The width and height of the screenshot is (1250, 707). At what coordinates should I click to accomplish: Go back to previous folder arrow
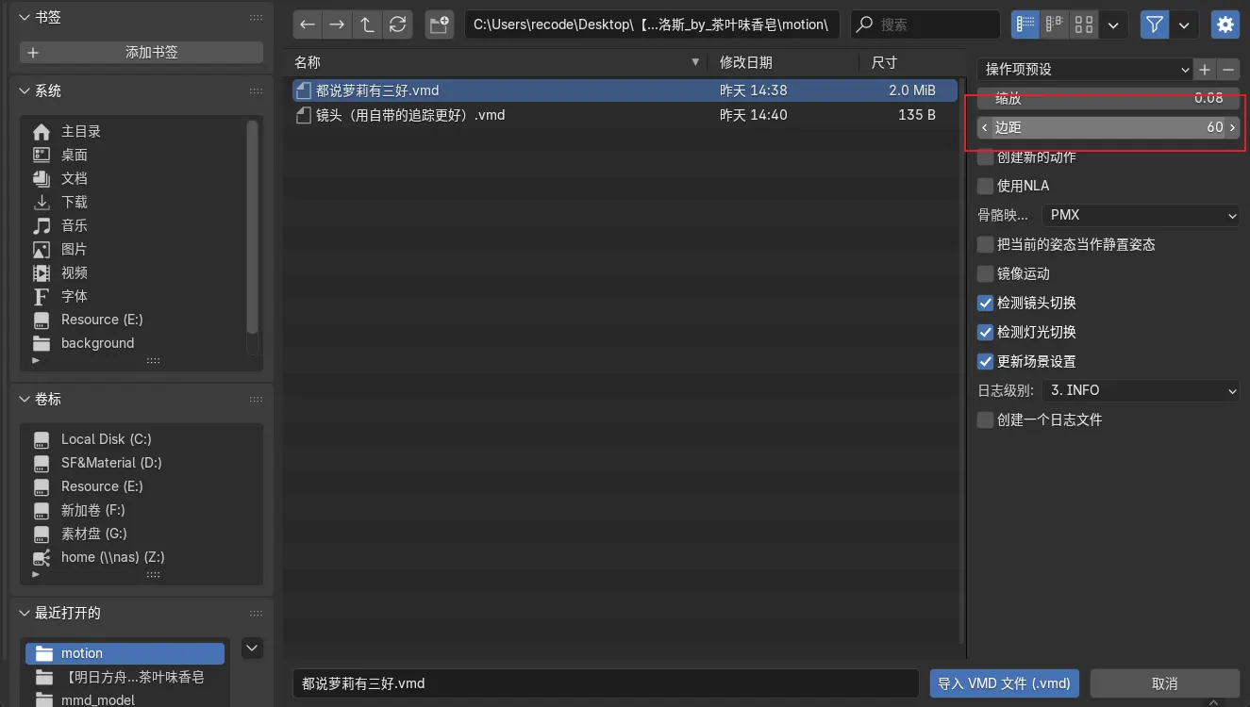click(308, 25)
